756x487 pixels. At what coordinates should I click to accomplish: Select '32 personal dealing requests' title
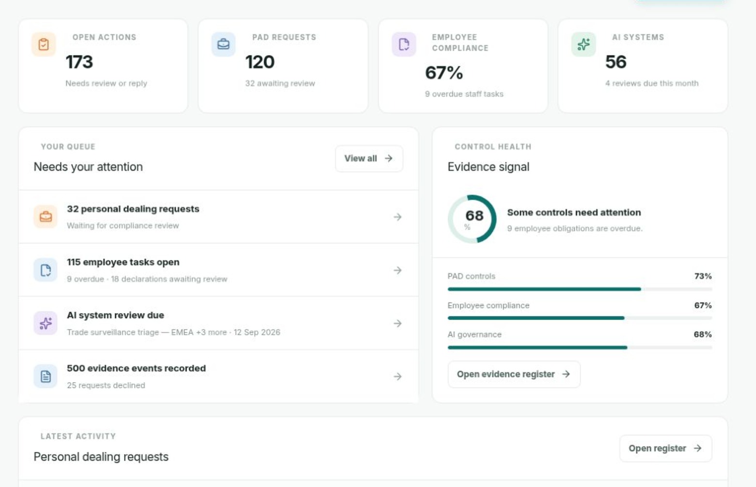pos(133,209)
